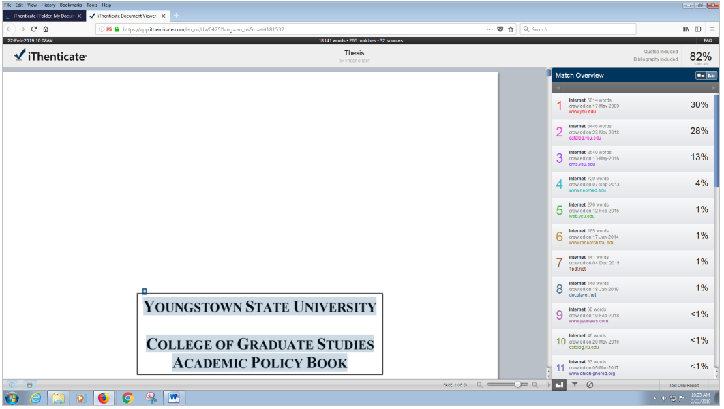Open the Text-Only Report
The image size is (724, 409).
click(x=684, y=385)
